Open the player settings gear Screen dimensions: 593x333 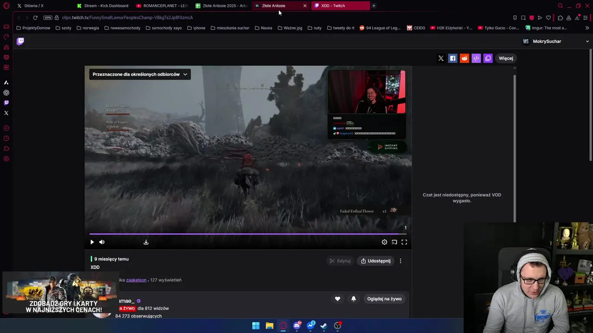(385, 242)
